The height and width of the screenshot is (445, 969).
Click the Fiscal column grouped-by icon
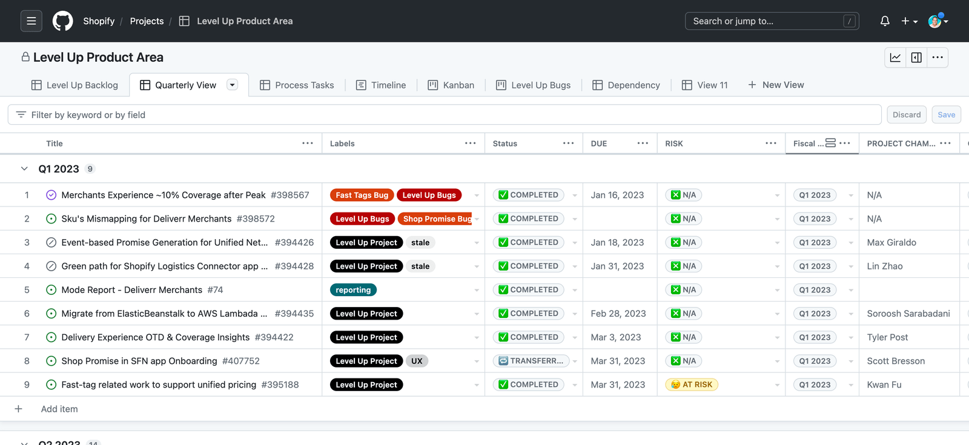(831, 143)
